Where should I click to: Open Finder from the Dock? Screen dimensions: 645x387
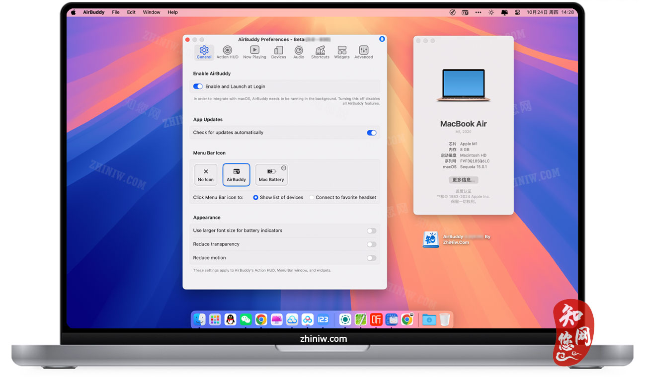(199, 319)
